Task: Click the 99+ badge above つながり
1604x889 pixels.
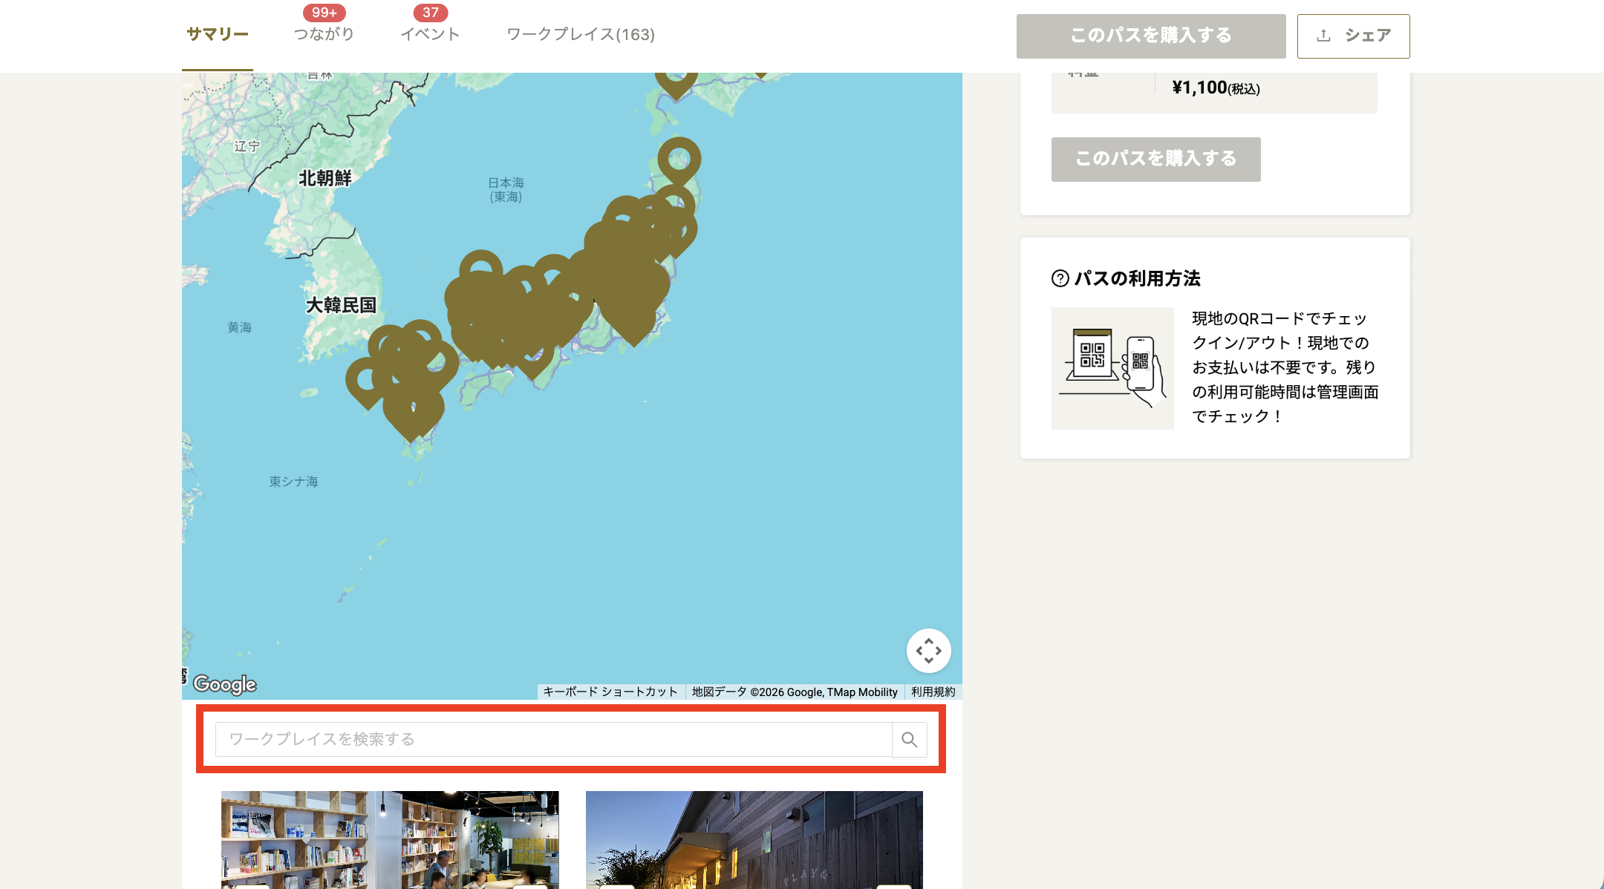Action: pyautogui.click(x=324, y=12)
